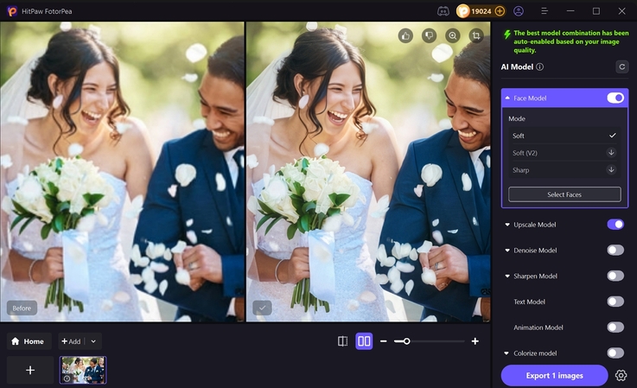
Task: Expand the Upscale Model section
Action: coord(507,225)
